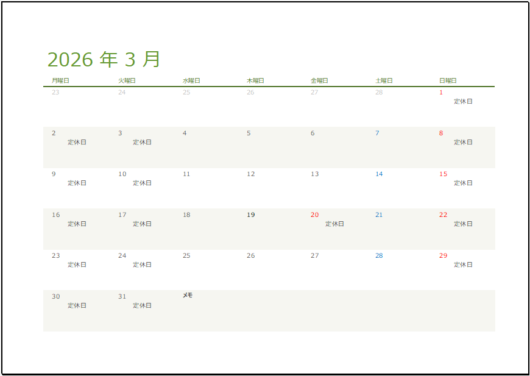Click the 定休日 label under March 30
The width and height of the screenshot is (530, 376).
pyautogui.click(x=77, y=305)
